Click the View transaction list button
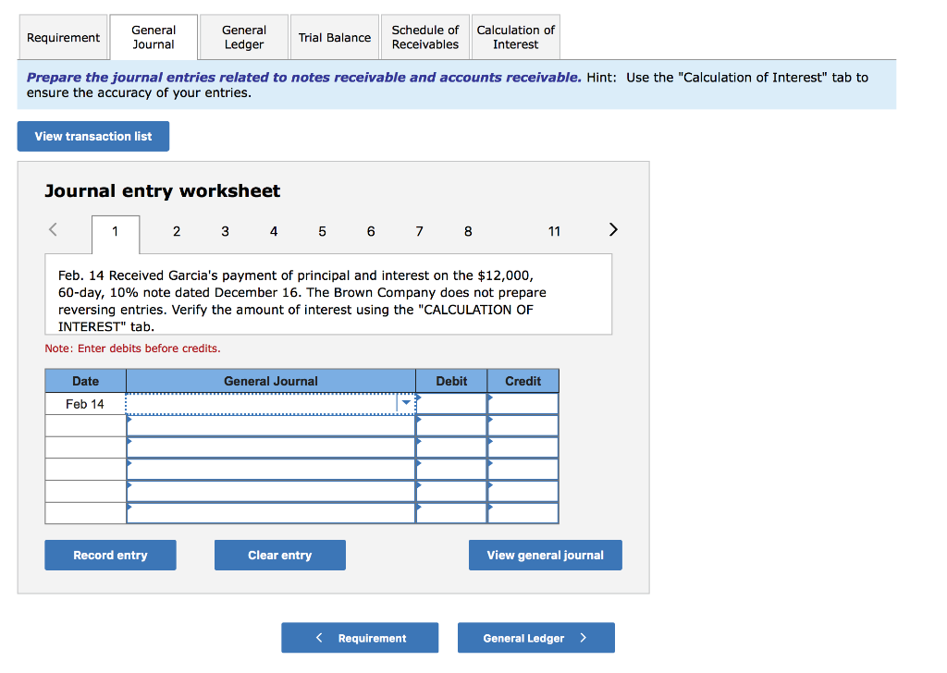The width and height of the screenshot is (947, 673). point(92,136)
